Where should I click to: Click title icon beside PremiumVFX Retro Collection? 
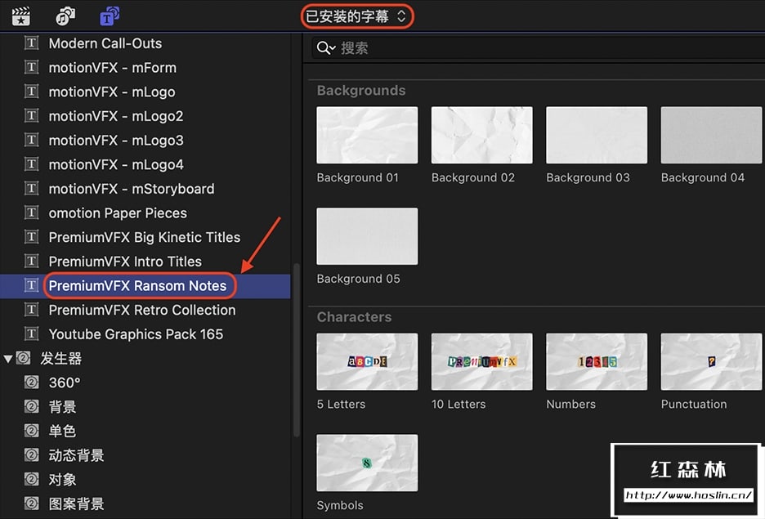31,309
